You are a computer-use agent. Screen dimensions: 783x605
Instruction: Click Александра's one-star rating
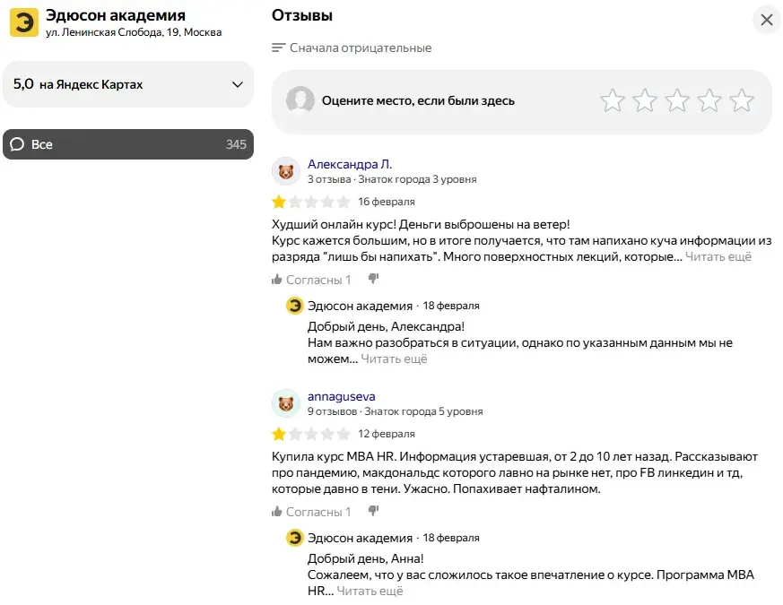point(310,202)
